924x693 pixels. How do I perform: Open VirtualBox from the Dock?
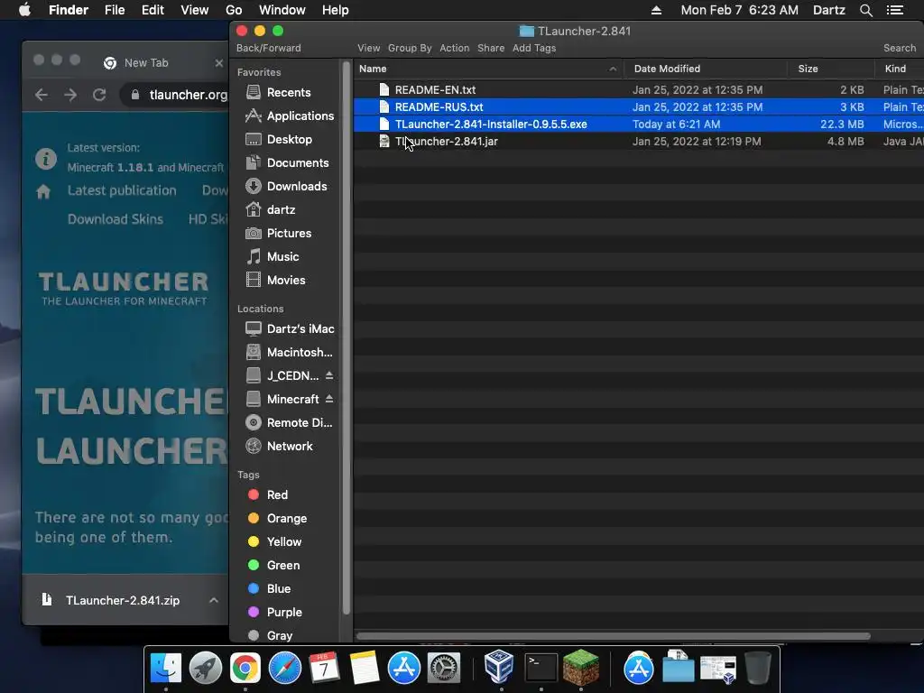tap(499, 667)
